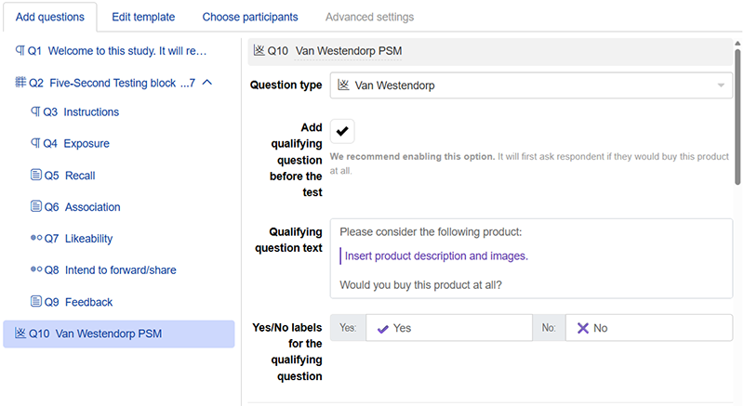
Task: Click the paragraph icon beside Q3 Instructions
Action: point(35,111)
